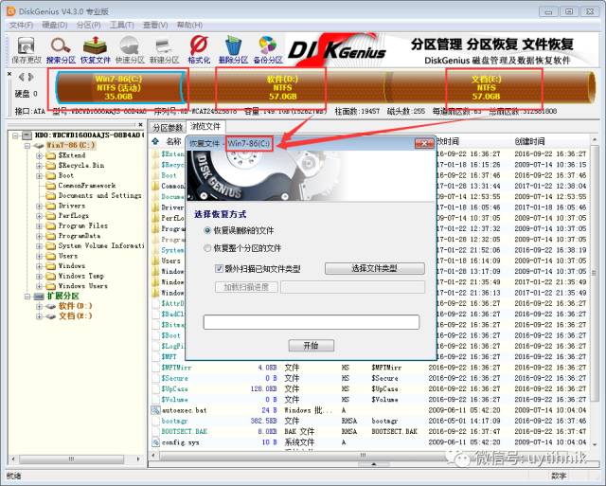
Task: Open the 硬盘(D) menu
Action: (55, 26)
